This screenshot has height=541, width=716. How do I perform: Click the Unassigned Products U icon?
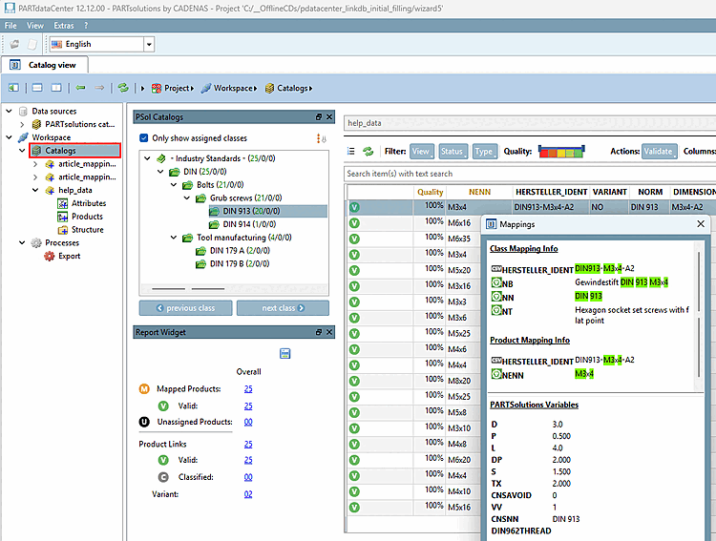click(144, 422)
